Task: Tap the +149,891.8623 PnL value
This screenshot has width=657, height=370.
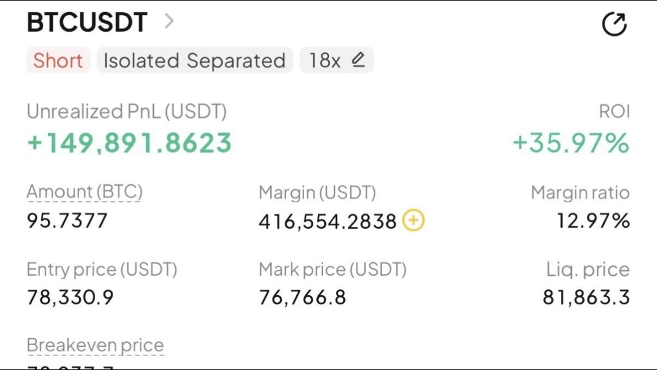Action: [130, 142]
